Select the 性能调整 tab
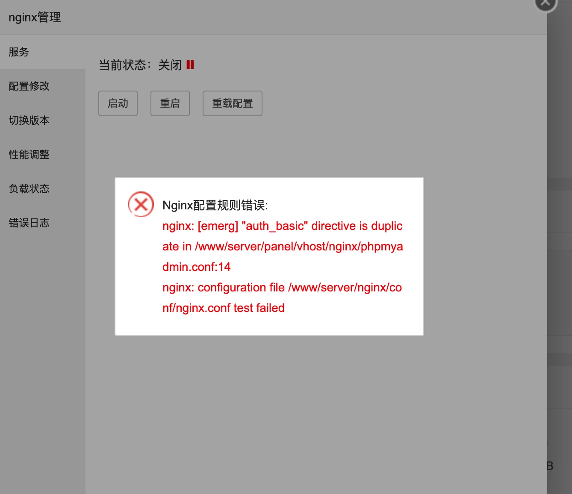 click(x=43, y=155)
